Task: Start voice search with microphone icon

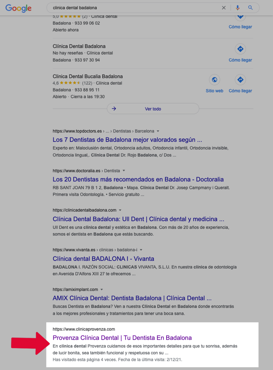Action: pos(237,8)
